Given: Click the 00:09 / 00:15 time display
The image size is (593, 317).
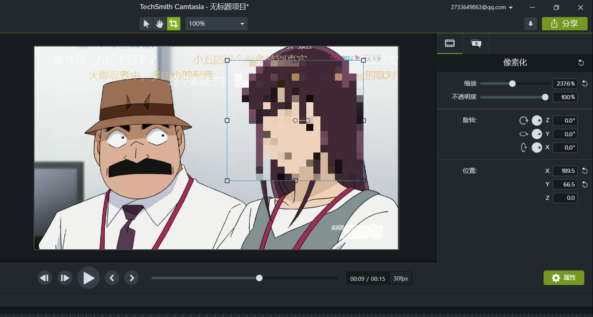Looking at the screenshot, I should pyautogui.click(x=368, y=278).
